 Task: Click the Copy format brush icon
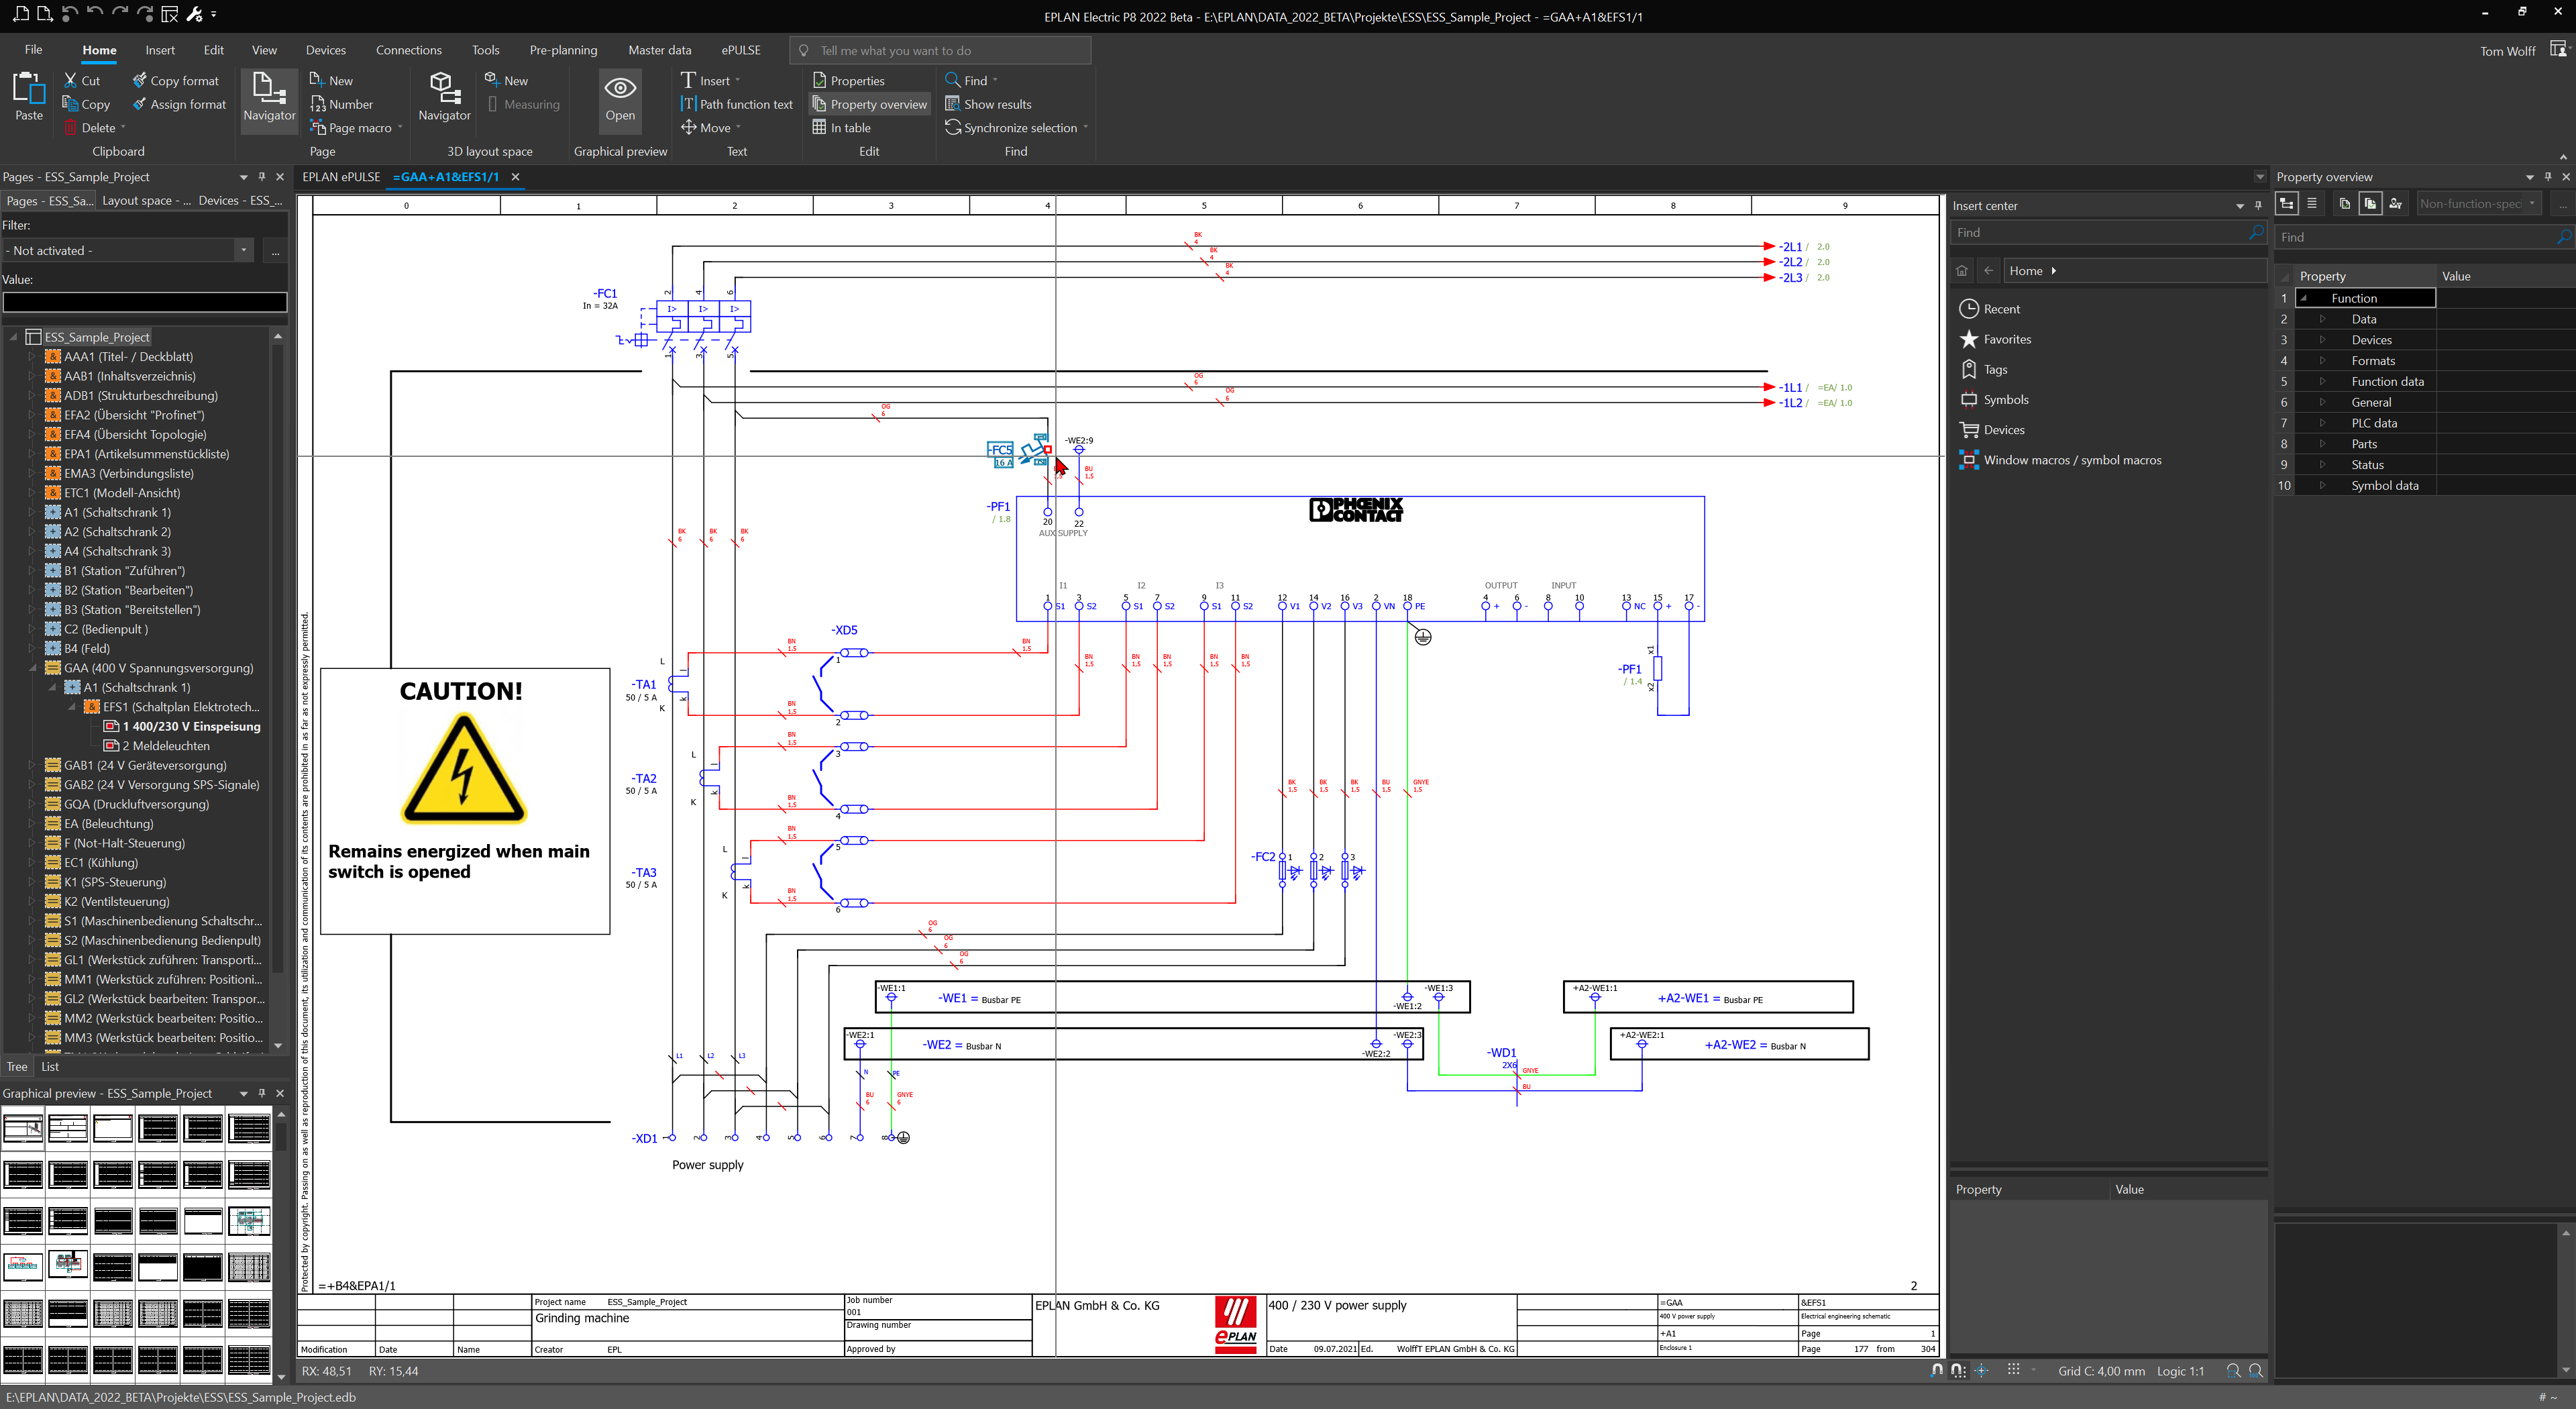176,80
